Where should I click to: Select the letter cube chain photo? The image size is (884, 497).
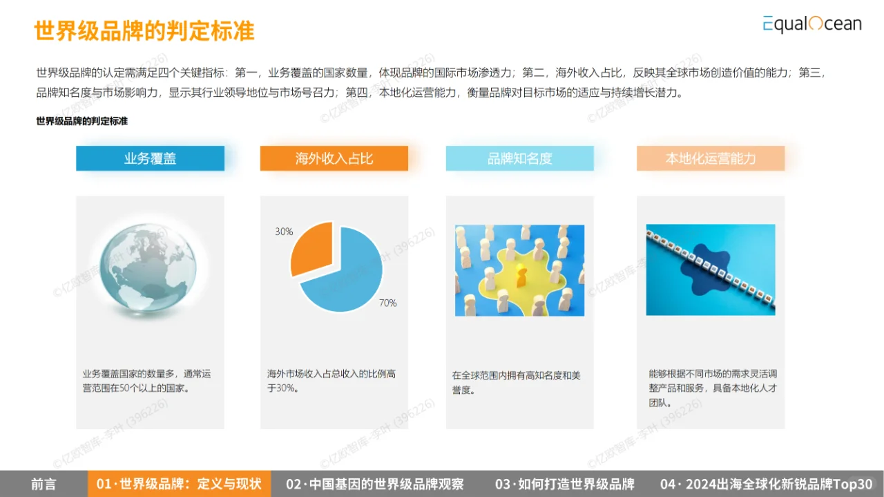(x=711, y=270)
